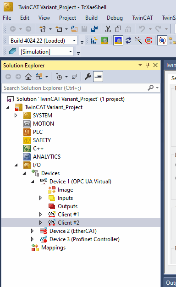Restart TwinCAT in Run Mode icon

tap(104, 40)
